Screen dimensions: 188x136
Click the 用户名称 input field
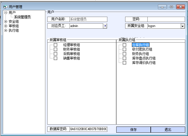tap(88, 19)
